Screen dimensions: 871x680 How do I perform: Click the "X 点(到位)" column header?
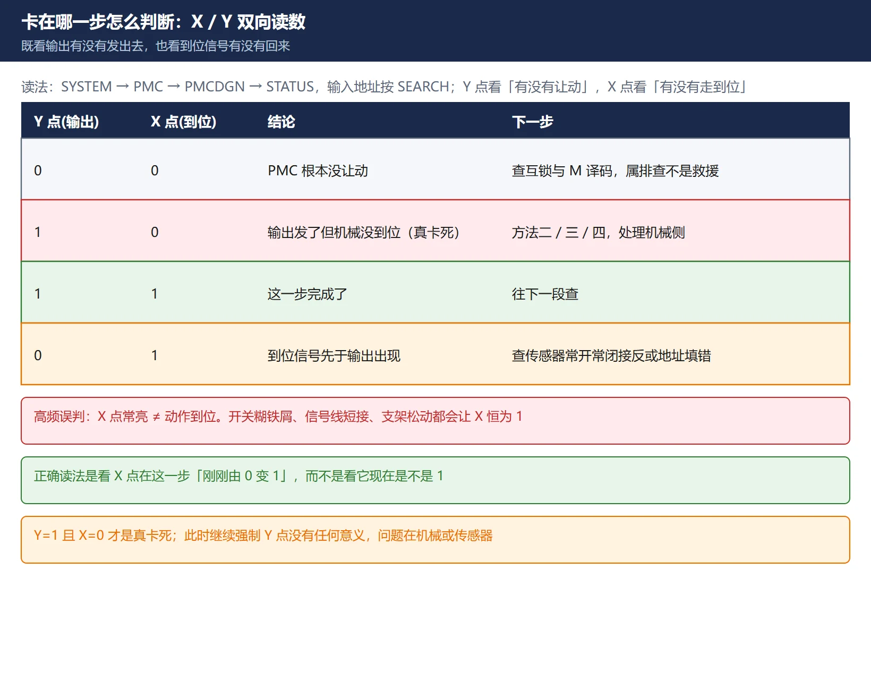[183, 122]
